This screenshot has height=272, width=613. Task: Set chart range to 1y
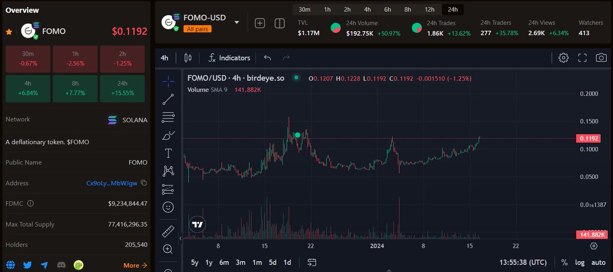209,262
